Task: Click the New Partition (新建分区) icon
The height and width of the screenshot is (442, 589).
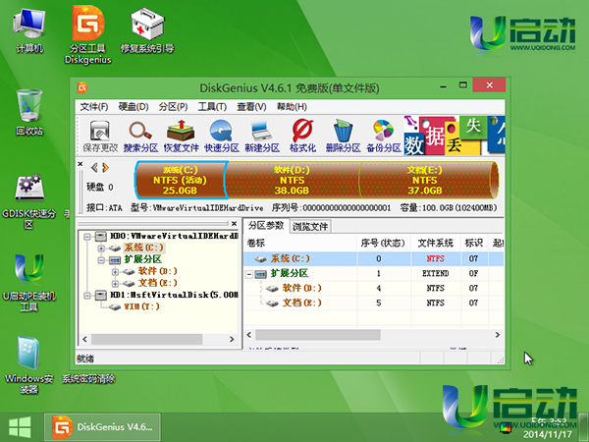Action: [262, 136]
